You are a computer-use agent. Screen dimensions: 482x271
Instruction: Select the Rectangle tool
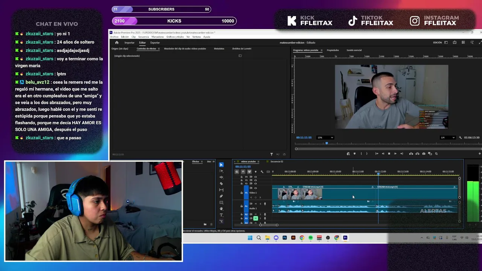click(221, 202)
